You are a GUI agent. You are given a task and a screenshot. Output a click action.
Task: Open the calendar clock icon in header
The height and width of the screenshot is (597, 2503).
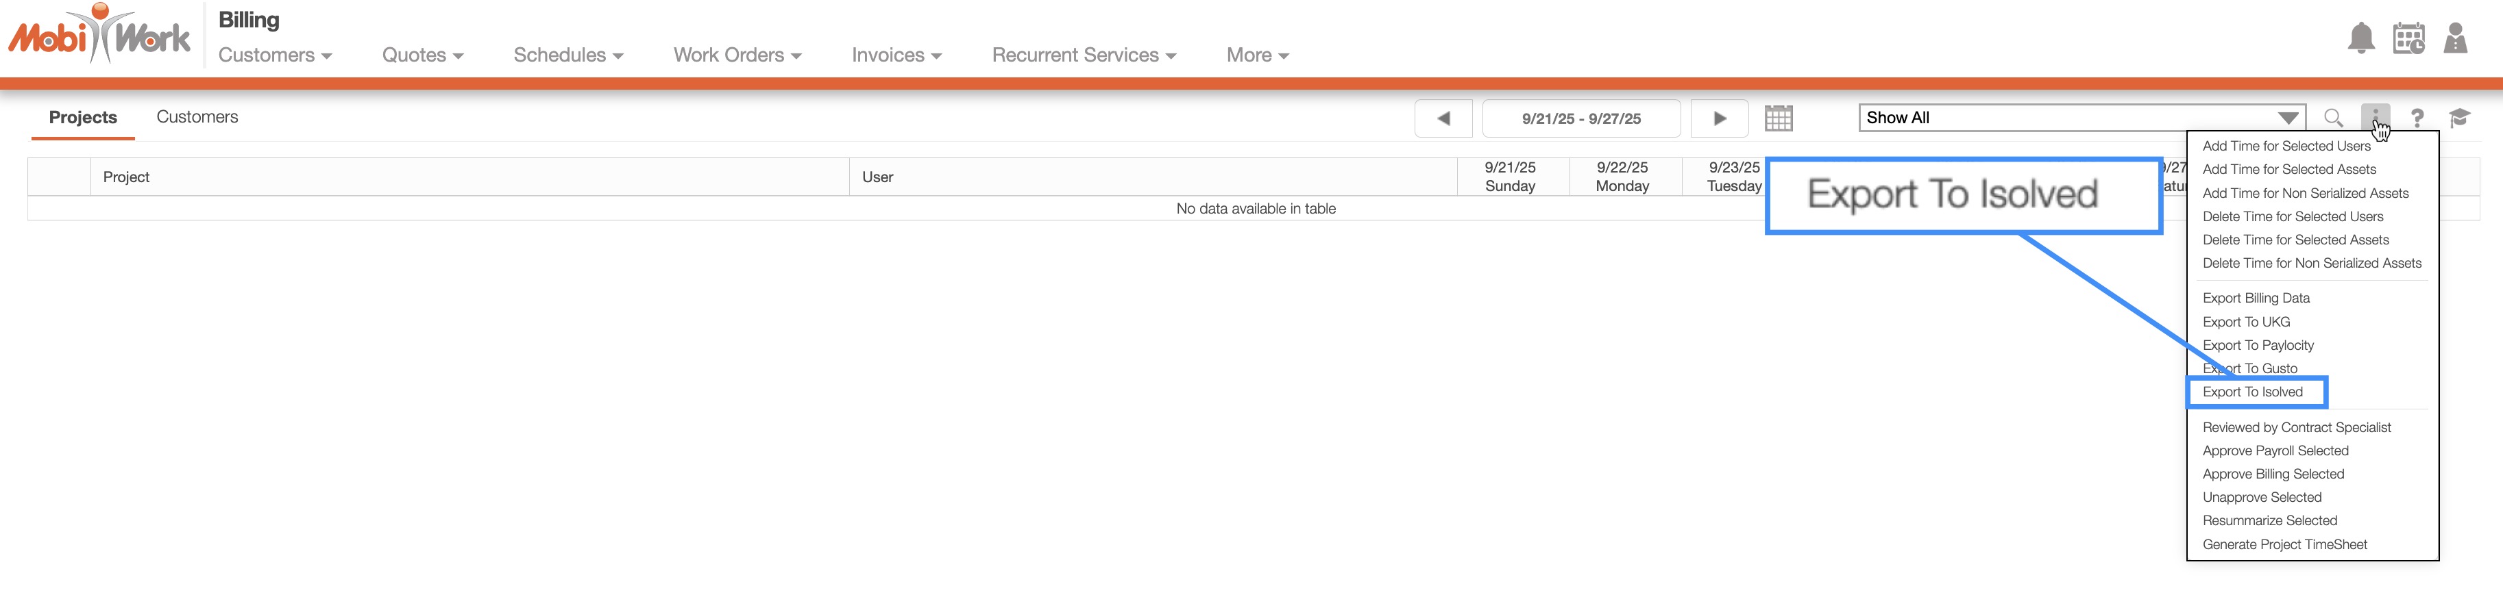click(2408, 39)
